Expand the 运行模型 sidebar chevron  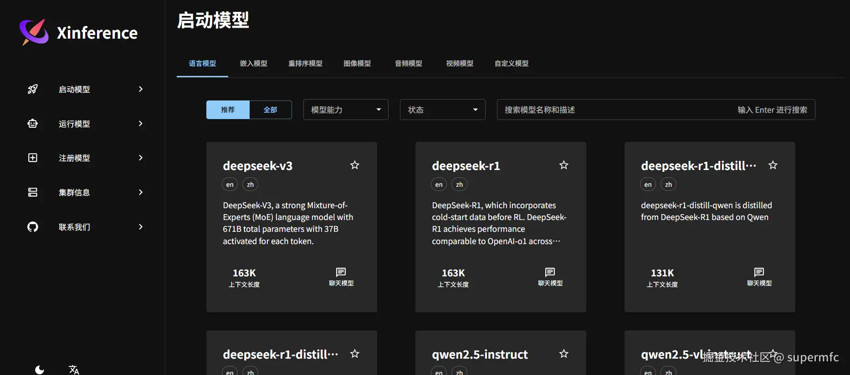click(x=141, y=124)
